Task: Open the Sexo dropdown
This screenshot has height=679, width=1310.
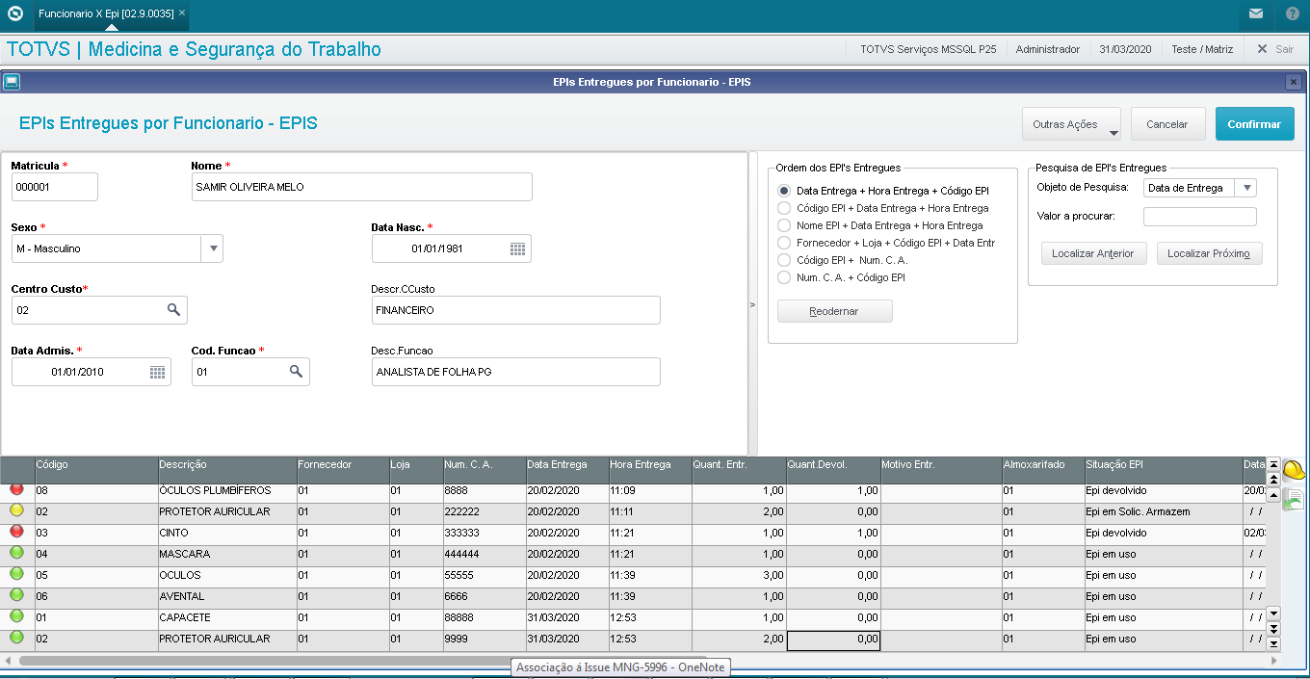Action: 212,248
